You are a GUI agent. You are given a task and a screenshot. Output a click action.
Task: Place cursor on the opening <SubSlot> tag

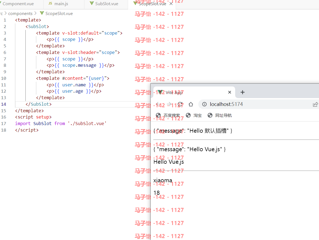[37, 26]
